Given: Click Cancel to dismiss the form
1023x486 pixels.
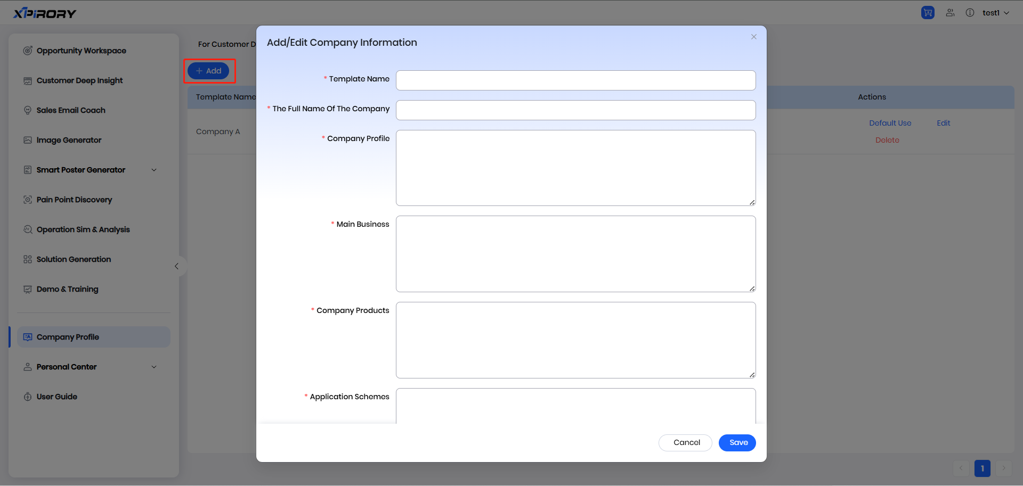Looking at the screenshot, I should pos(685,442).
